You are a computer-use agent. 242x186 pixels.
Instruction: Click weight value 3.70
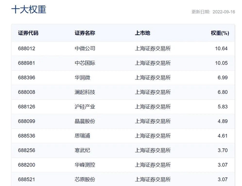[x=223, y=150]
